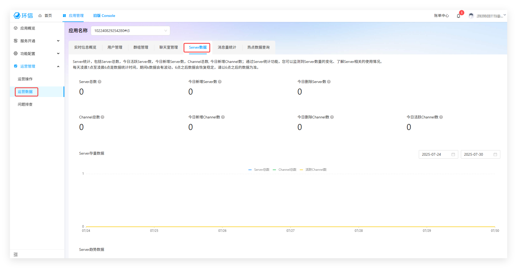
Task: Toggle Server总数 series in chart legend
Action: pyautogui.click(x=259, y=170)
